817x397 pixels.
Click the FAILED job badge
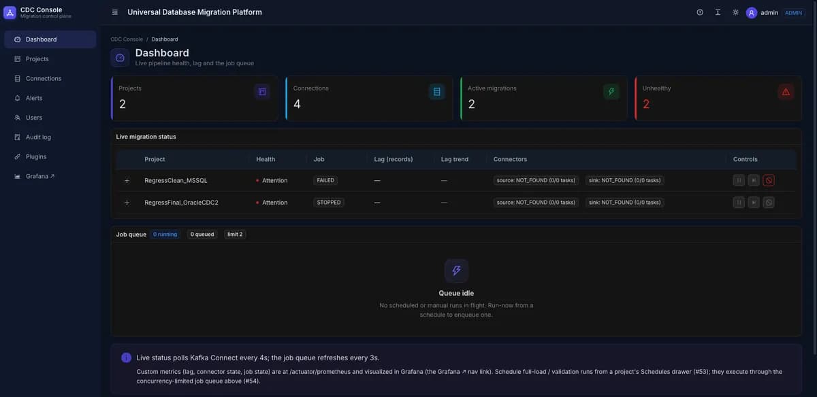[x=326, y=181]
